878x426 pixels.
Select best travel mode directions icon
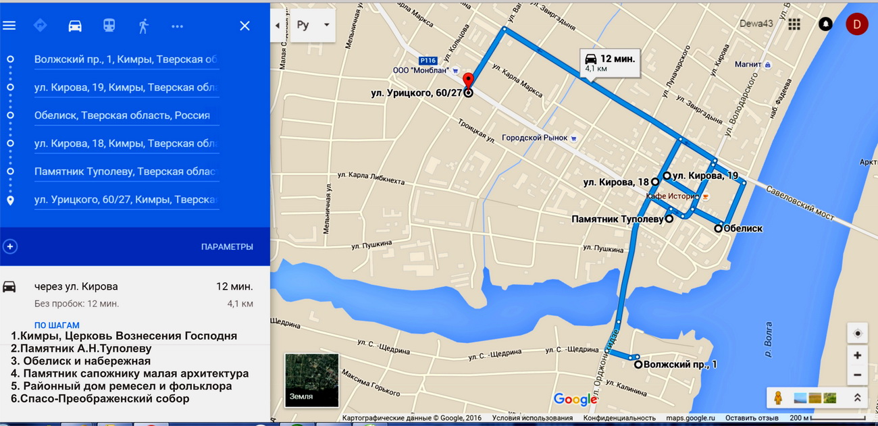41,26
